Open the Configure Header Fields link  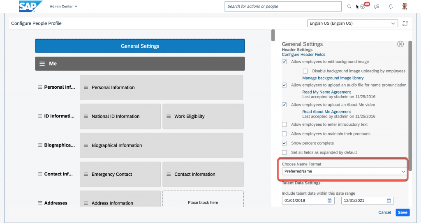(x=303, y=55)
